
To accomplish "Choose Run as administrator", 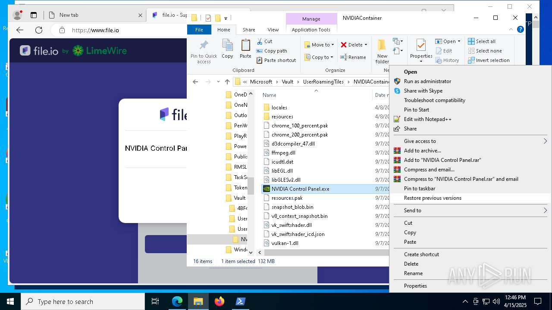I will (427, 81).
